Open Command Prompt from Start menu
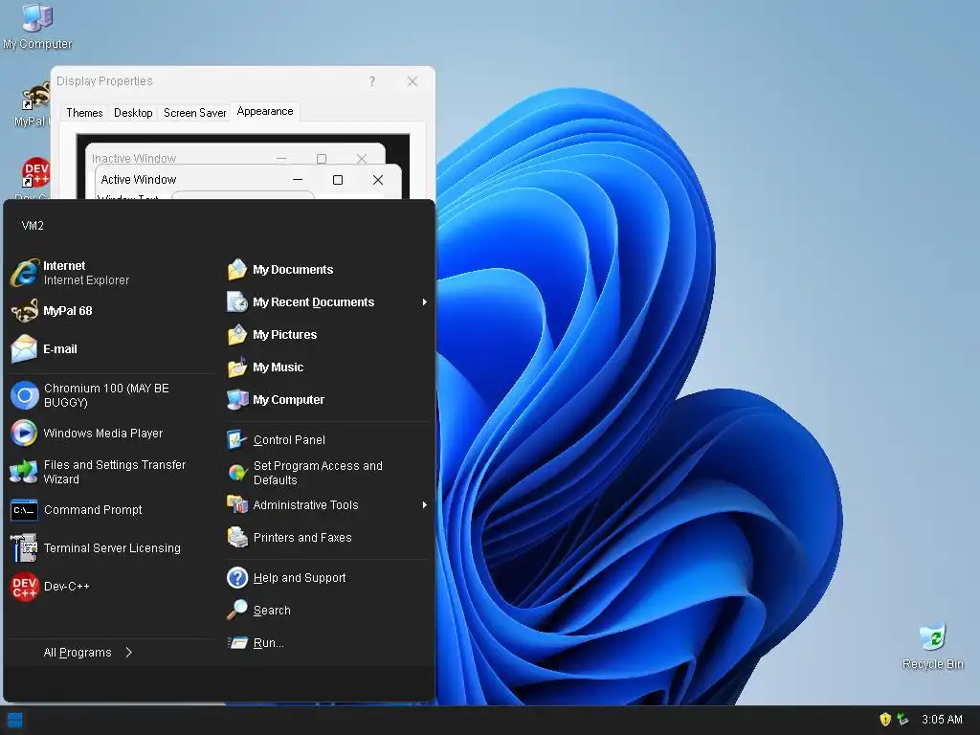Screen dimensions: 980x735 (111, 510)
